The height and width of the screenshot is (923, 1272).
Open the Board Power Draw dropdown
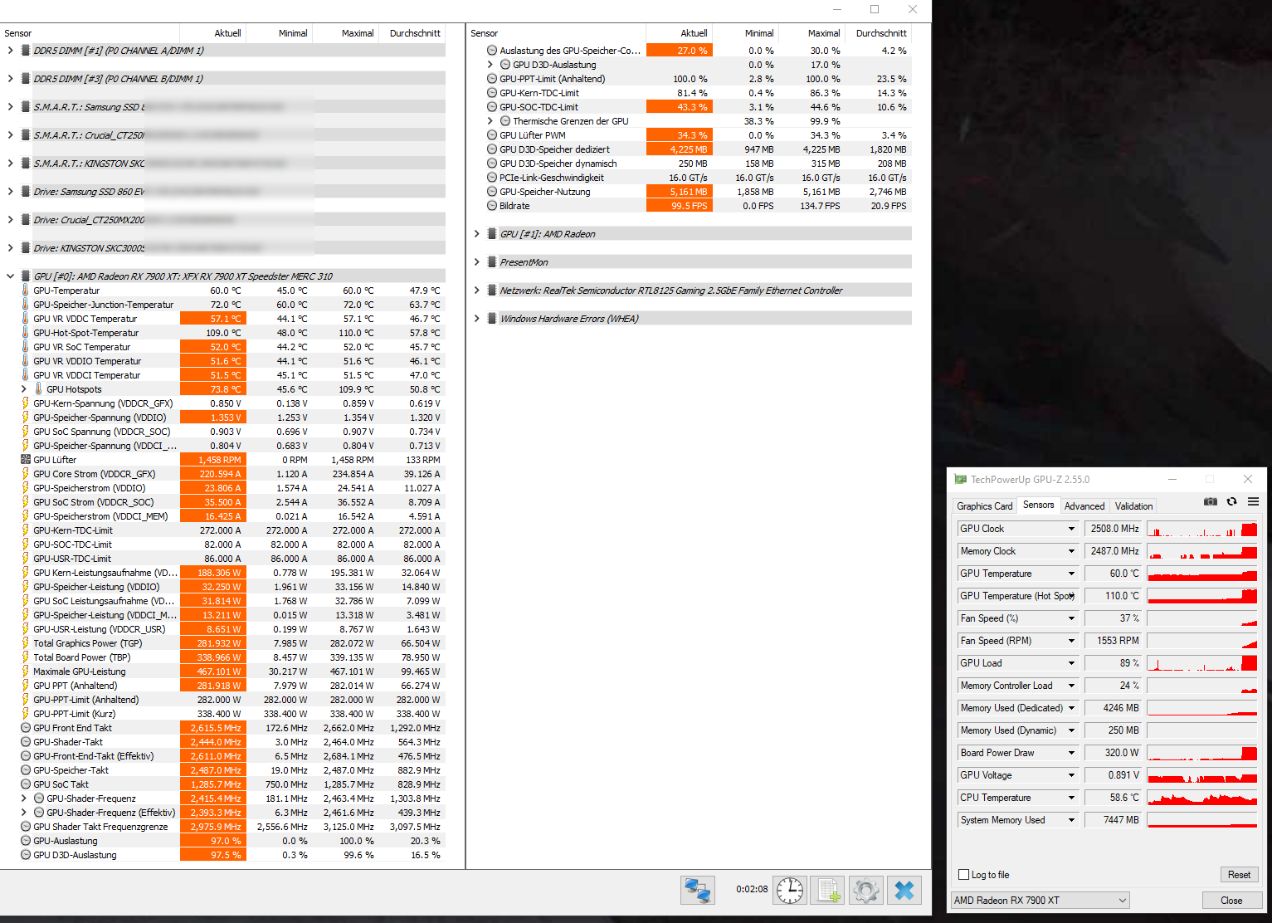click(x=1071, y=753)
